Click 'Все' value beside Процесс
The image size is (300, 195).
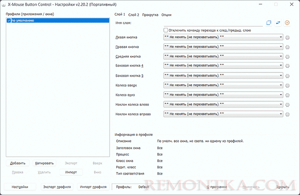point(160,155)
